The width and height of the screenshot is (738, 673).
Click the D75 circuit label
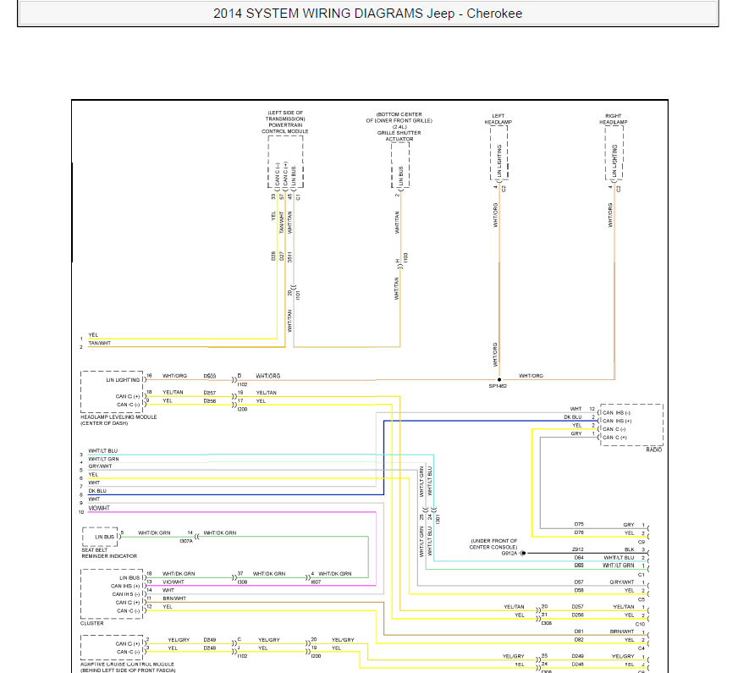pyautogui.click(x=579, y=524)
